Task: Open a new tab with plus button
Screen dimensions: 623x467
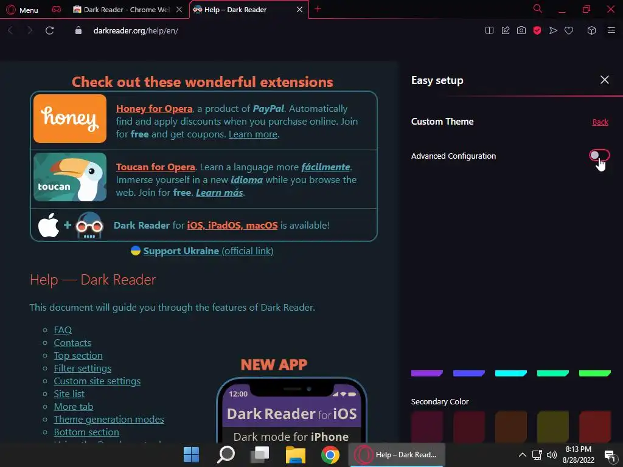Action: coord(318,9)
